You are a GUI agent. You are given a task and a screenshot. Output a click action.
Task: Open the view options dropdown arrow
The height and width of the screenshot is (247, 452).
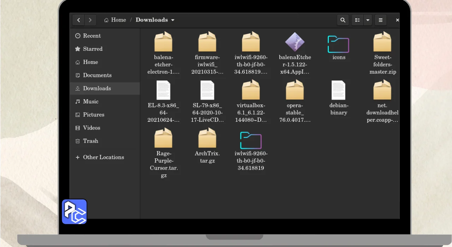(368, 20)
